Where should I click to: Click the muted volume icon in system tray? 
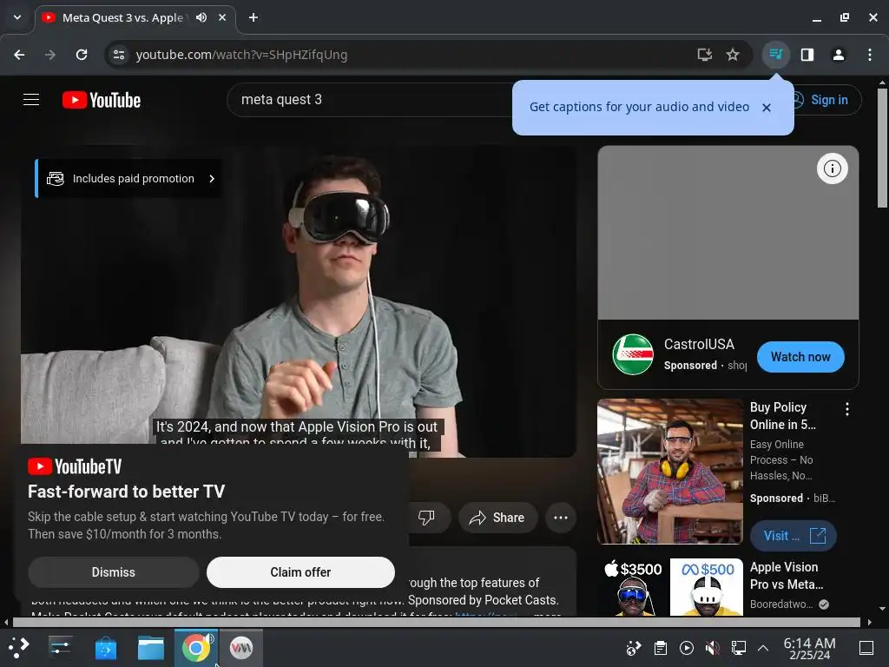click(x=712, y=648)
